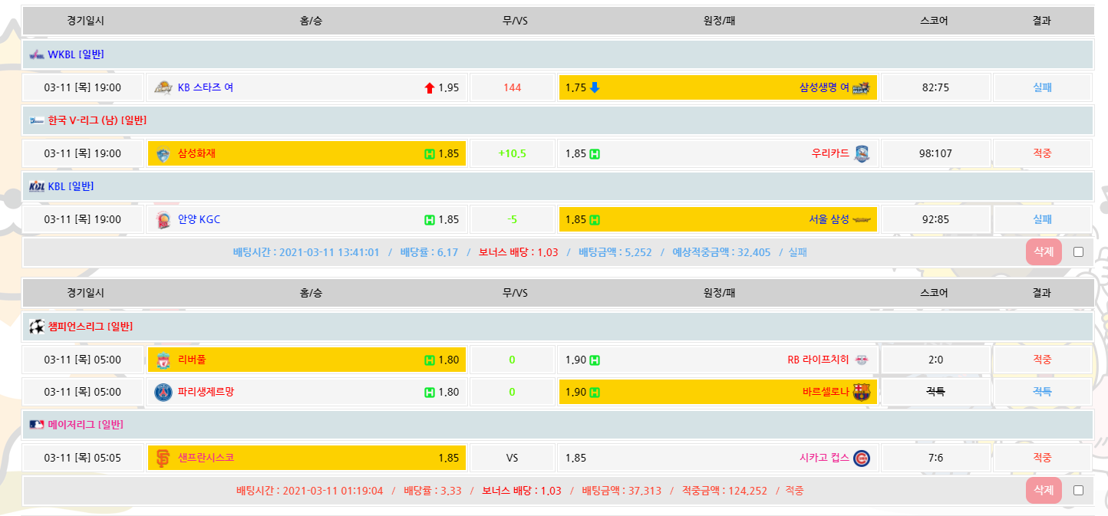Click the 삼성생명 여 team logo
This screenshot has height=516, width=1108.
click(861, 87)
